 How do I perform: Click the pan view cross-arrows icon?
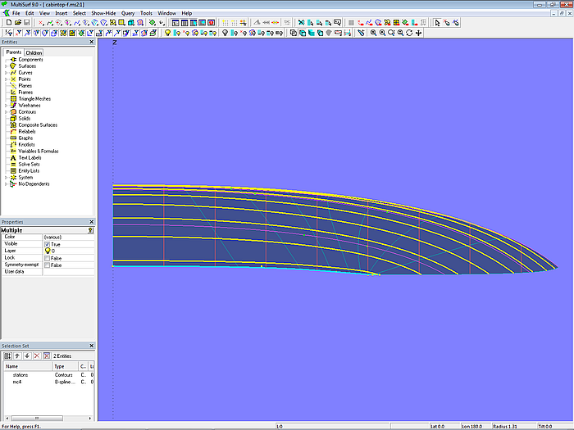pyautogui.click(x=419, y=33)
